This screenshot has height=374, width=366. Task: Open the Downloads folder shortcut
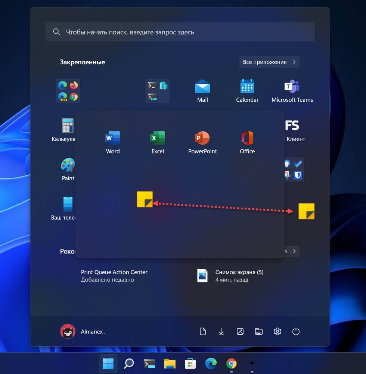click(x=221, y=331)
